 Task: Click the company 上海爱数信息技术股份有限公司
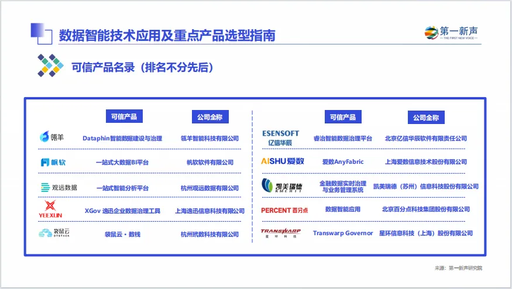426,161
